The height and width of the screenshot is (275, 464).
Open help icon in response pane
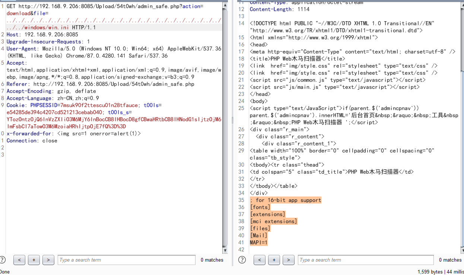click(x=242, y=260)
